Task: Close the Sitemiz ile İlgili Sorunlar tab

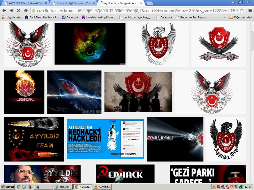Action: click(x=94, y=3)
